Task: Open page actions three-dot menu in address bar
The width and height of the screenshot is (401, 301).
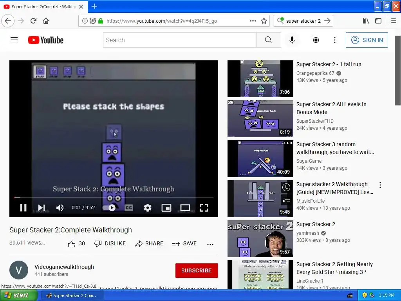Action: pyautogui.click(x=253, y=21)
